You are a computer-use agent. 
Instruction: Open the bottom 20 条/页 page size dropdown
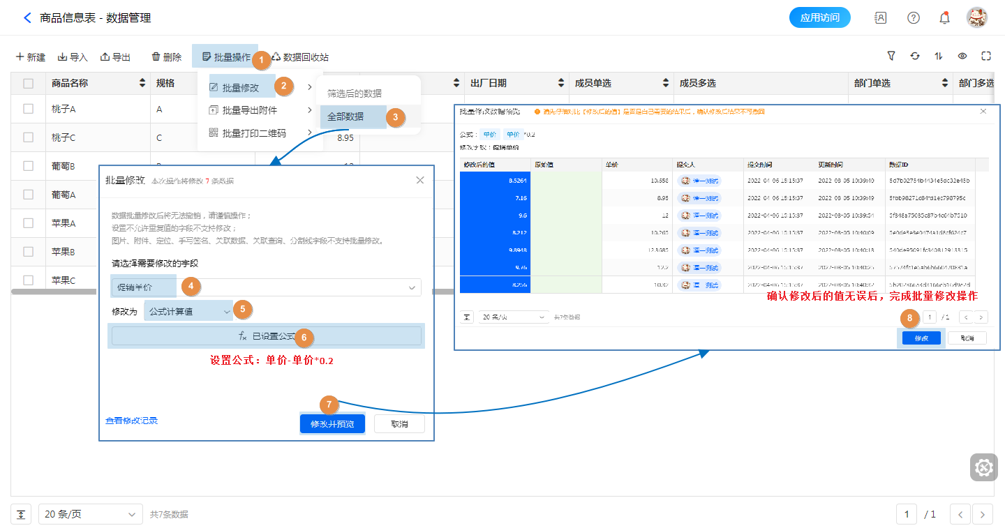tap(90, 514)
